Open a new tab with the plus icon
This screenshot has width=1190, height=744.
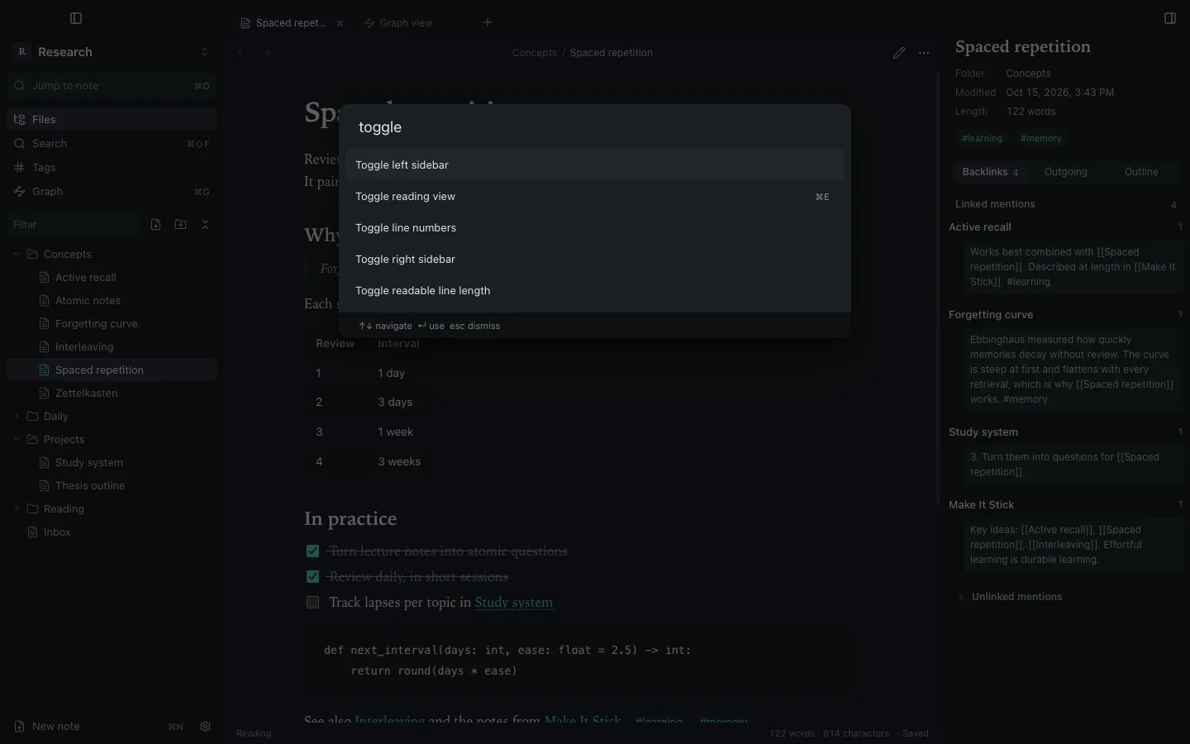tap(488, 22)
